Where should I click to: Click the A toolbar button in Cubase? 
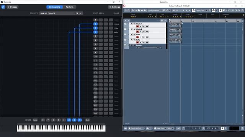click(x=190, y=10)
